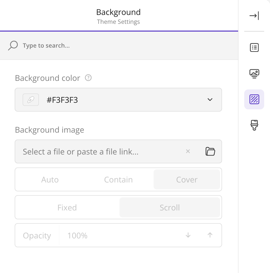This screenshot has width=270, height=273.
Task: Increase opacity with the up arrow
Action: (210, 235)
